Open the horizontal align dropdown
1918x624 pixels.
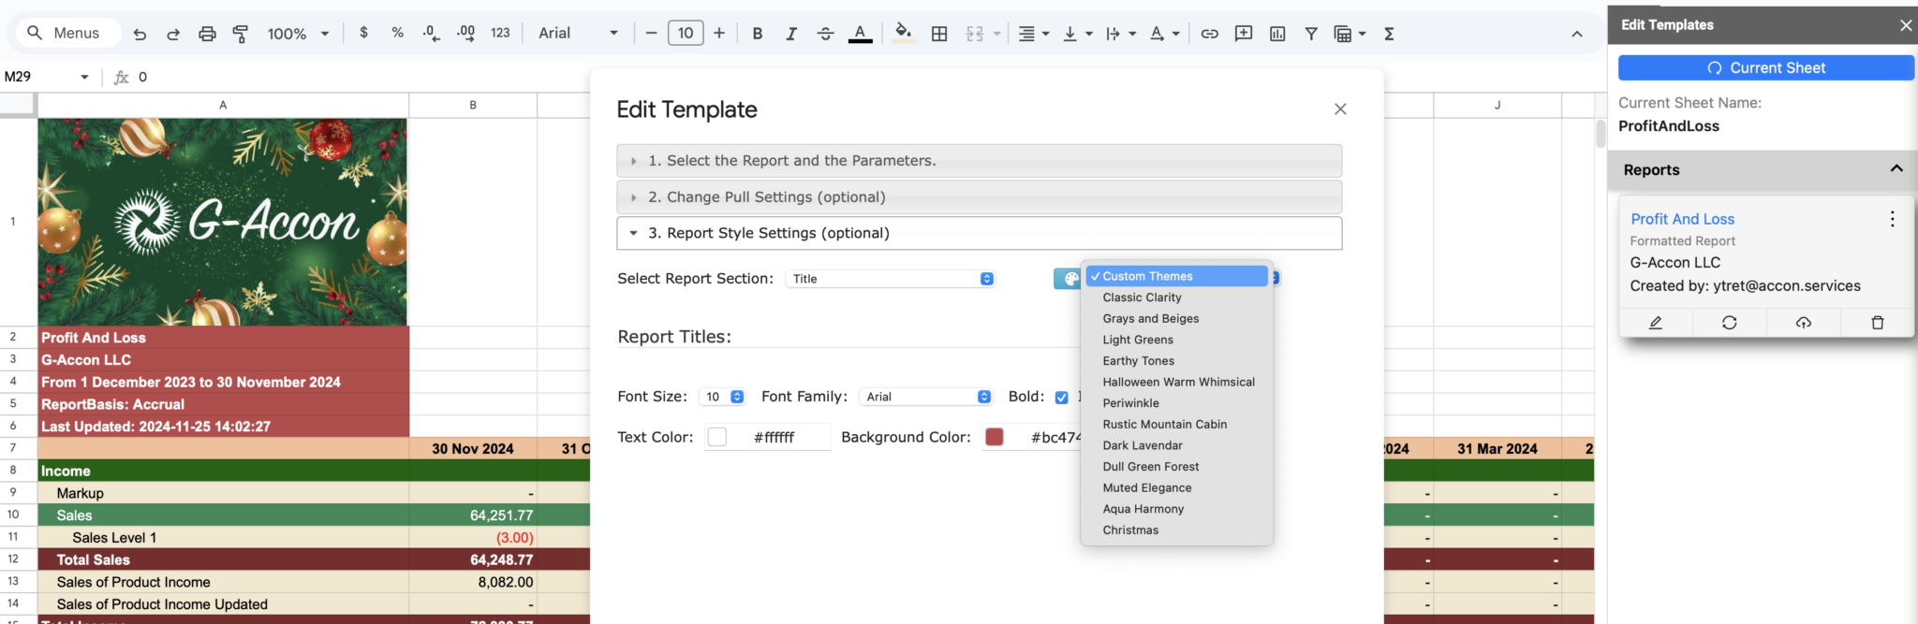click(x=1034, y=34)
